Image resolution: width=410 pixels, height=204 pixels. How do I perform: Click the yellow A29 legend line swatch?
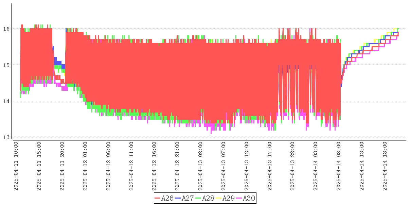click(219, 198)
